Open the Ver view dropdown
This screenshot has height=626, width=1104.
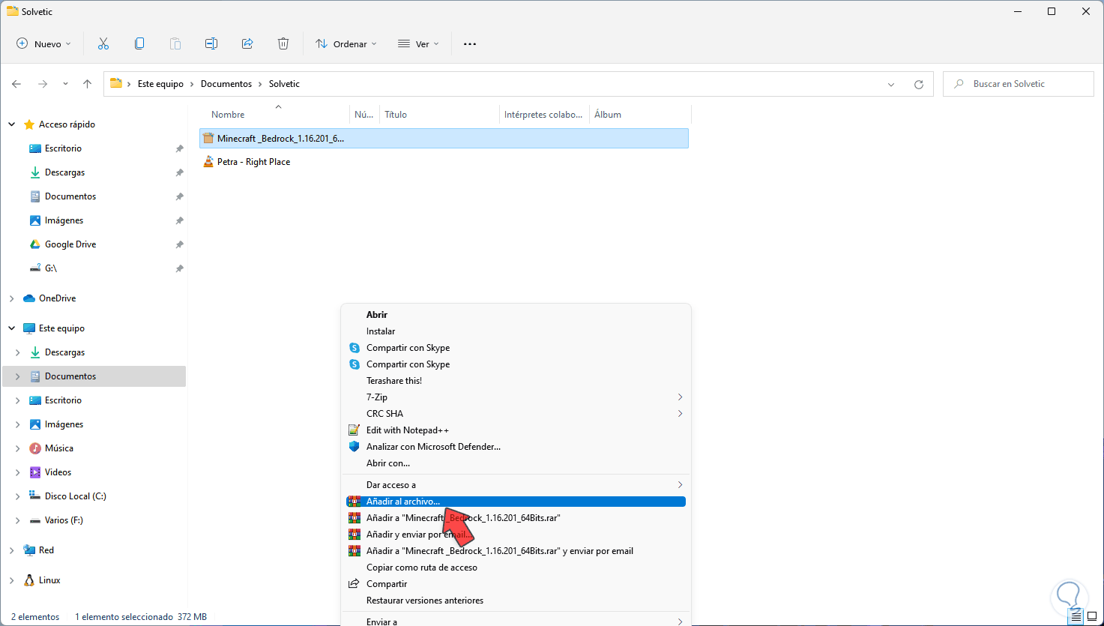[418, 44]
